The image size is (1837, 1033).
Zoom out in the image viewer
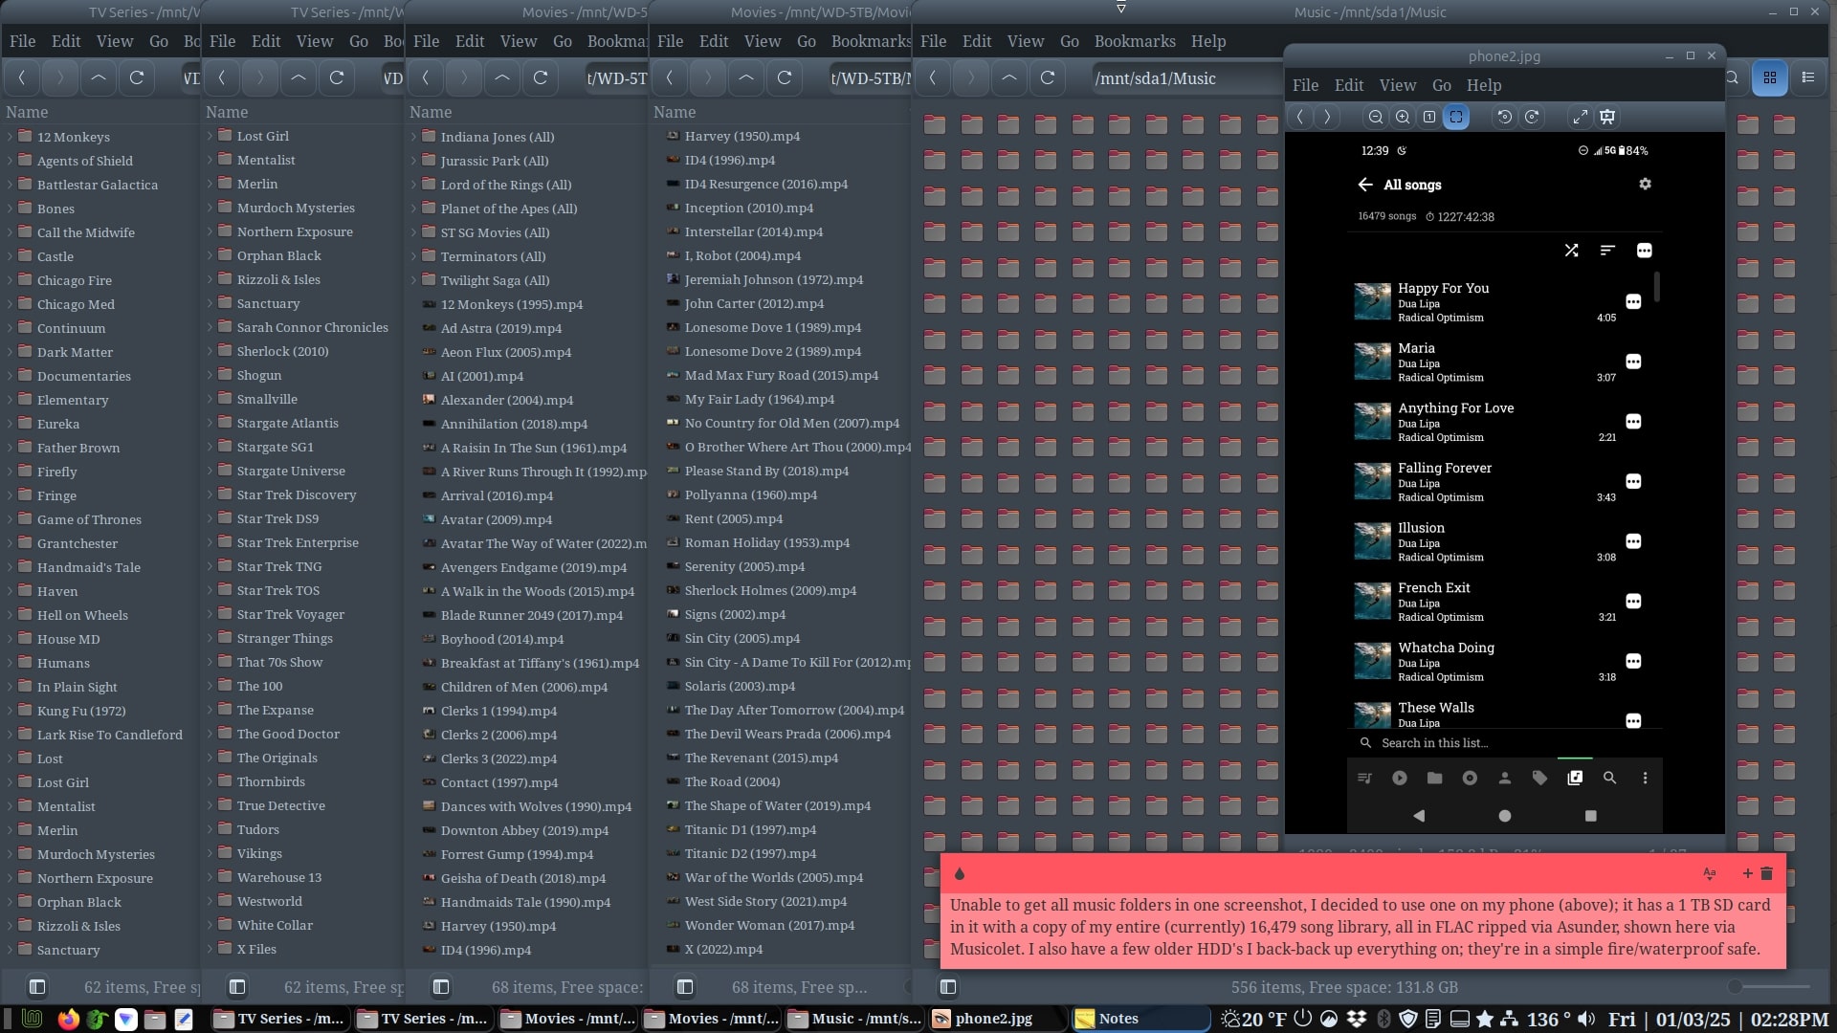tap(1375, 117)
